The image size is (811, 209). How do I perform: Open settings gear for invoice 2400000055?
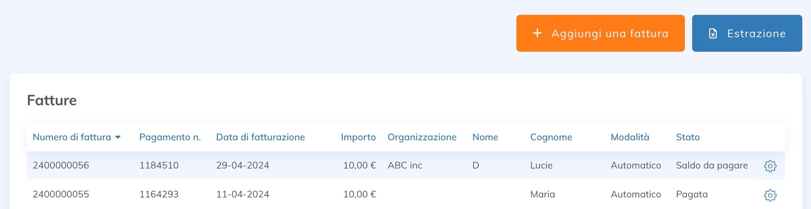click(770, 195)
